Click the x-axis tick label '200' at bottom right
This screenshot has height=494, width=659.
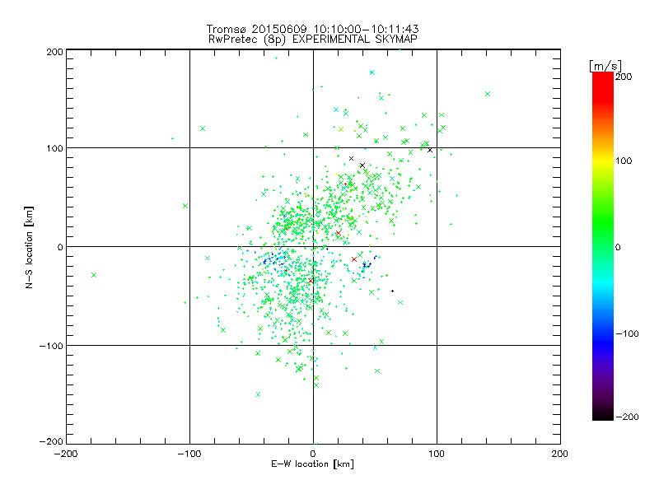coord(560,454)
